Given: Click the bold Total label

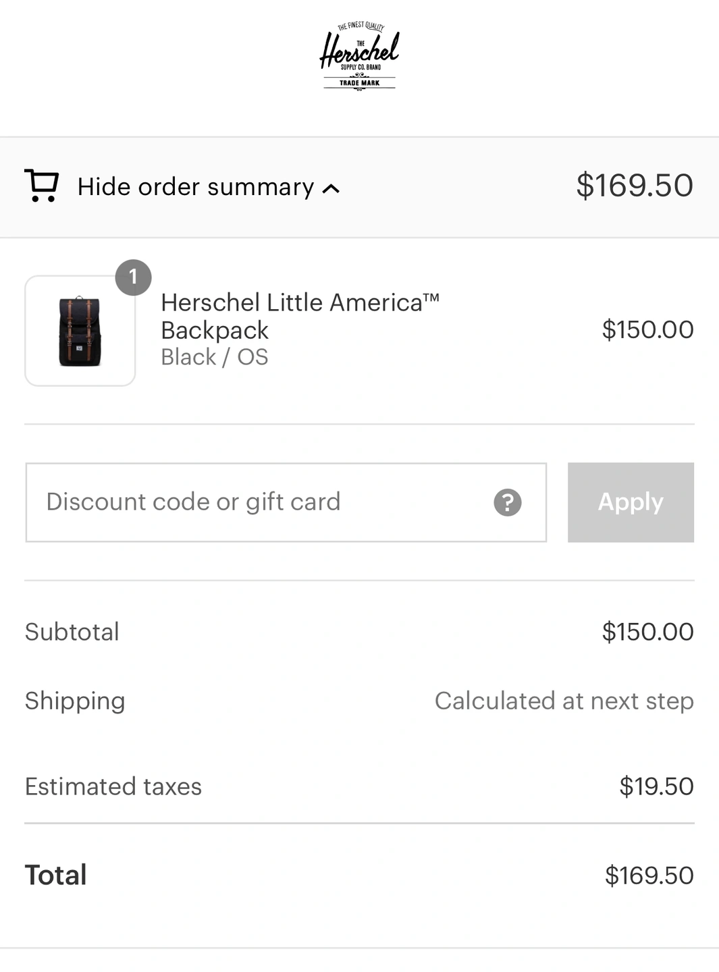Looking at the screenshot, I should [56, 875].
